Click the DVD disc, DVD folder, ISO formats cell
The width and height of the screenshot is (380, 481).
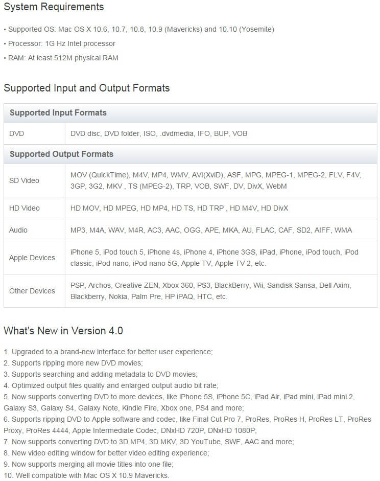pos(221,133)
